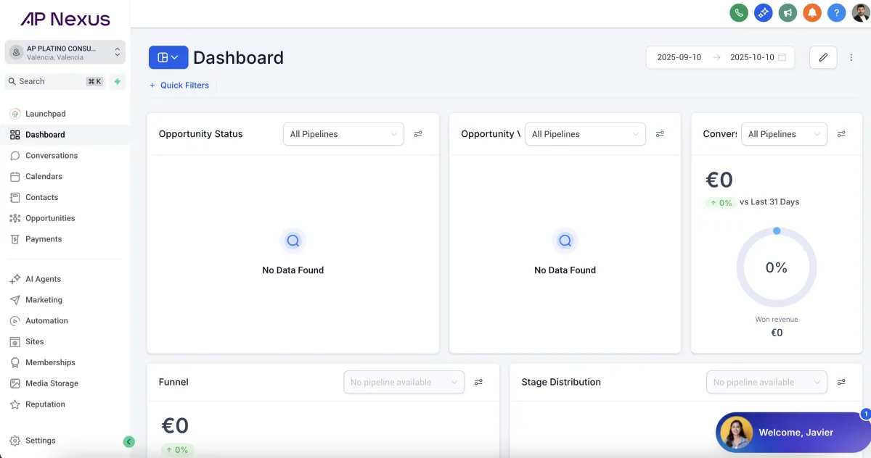The width and height of the screenshot is (871, 458).
Task: Open the blue help question mark icon
Action: 836,12
